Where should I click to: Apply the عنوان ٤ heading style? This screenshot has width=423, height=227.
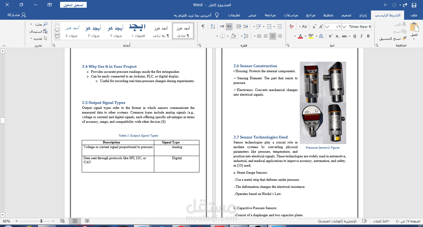[72, 31]
